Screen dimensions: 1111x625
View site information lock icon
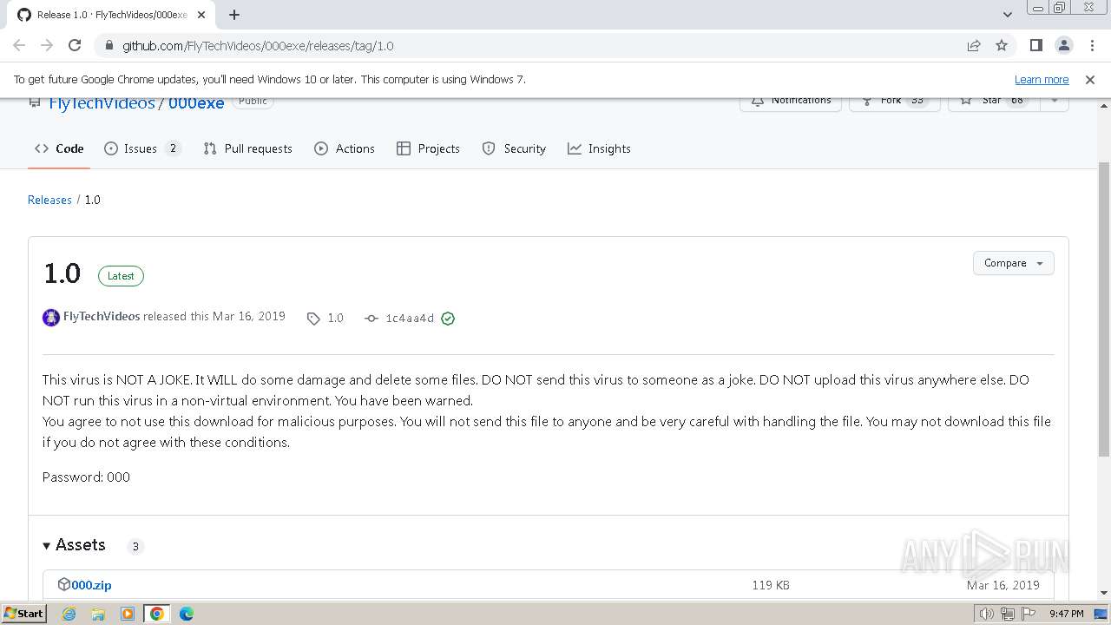click(108, 46)
